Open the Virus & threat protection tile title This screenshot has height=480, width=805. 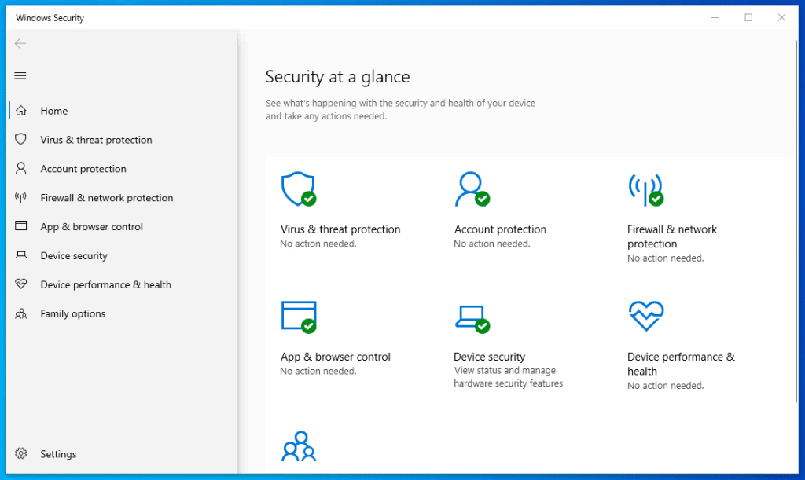[340, 229]
